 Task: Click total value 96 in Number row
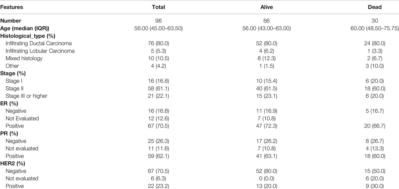pyautogui.click(x=159, y=21)
